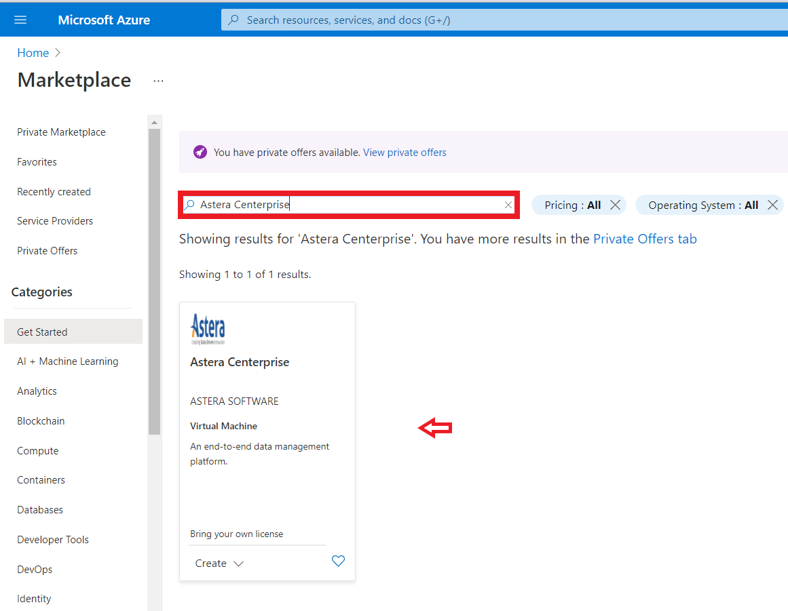This screenshot has width=788, height=611.
Task: Click the rocket private offers icon
Action: click(x=200, y=152)
